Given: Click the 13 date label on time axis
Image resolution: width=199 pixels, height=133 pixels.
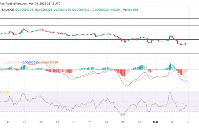Looking at the screenshot, I should [24, 122].
